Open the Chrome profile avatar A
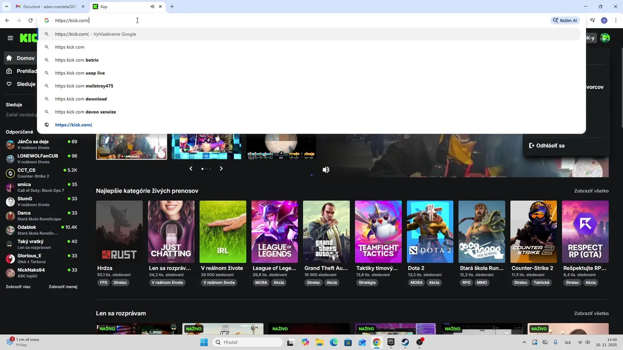Screen dimensions: 623x350 604,20
